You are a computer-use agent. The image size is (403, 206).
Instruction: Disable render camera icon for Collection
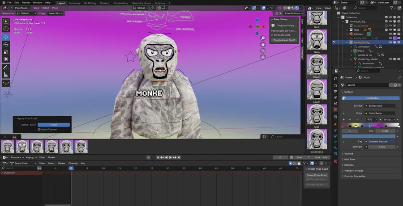pos(399,17)
